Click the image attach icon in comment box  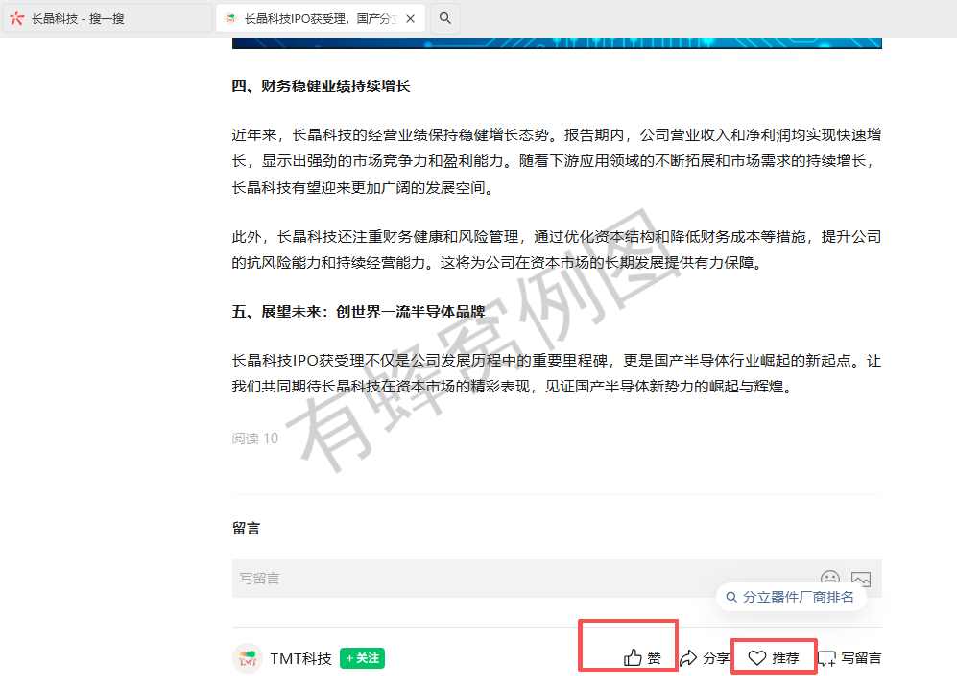pyautogui.click(x=861, y=579)
